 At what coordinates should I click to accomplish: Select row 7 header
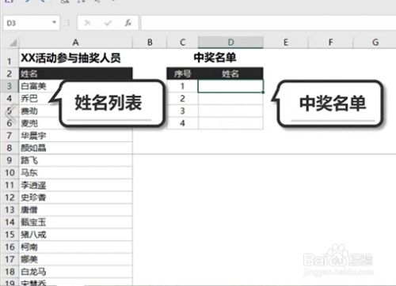[10, 136]
